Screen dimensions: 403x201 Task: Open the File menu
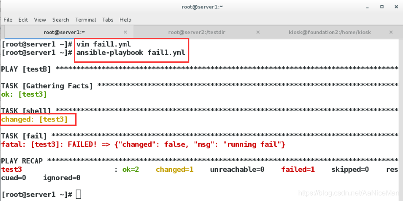pos(8,20)
